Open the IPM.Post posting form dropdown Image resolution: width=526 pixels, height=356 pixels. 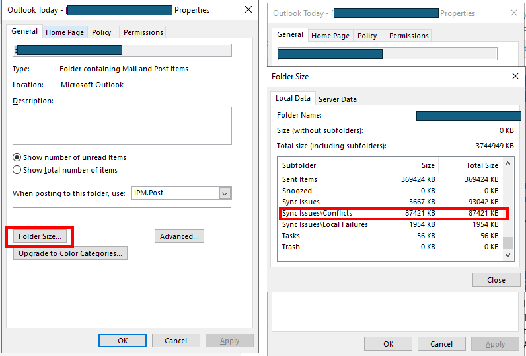(x=225, y=193)
